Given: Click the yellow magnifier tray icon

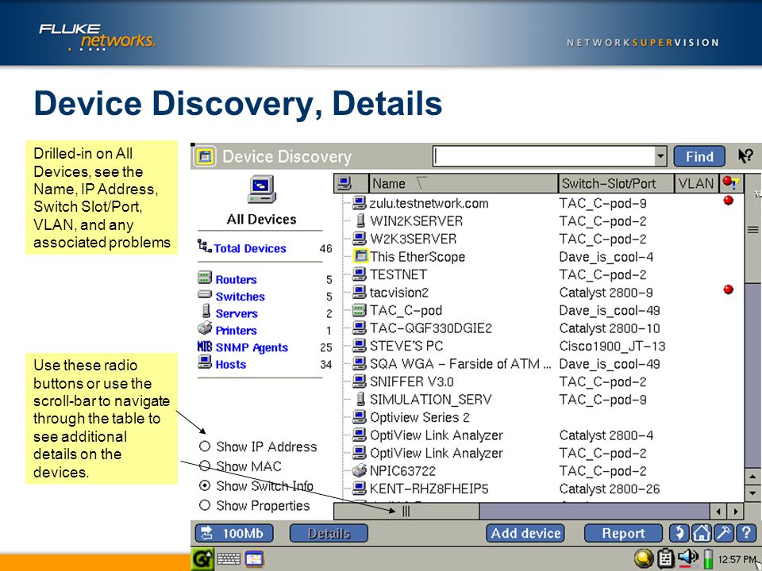Looking at the screenshot, I should click(x=644, y=558).
